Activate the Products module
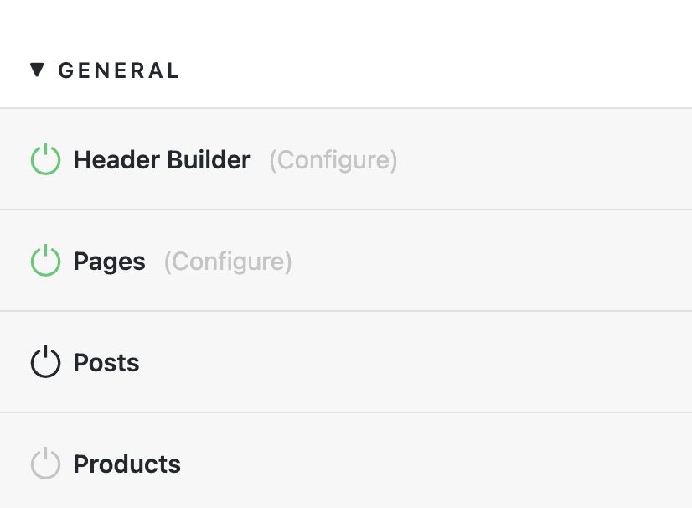692x508 pixels. (x=45, y=464)
